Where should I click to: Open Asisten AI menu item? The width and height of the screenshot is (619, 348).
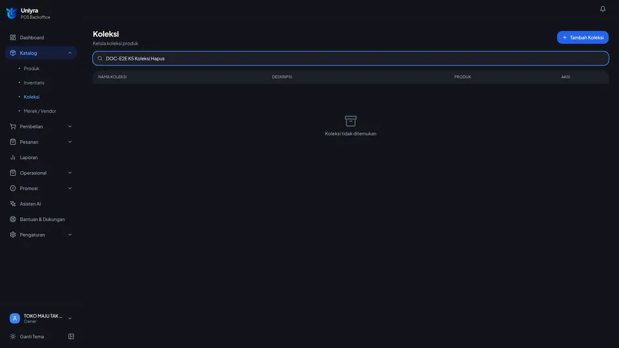(x=41, y=204)
